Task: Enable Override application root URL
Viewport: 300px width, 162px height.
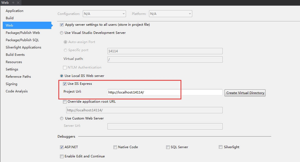Action: coord(65,102)
